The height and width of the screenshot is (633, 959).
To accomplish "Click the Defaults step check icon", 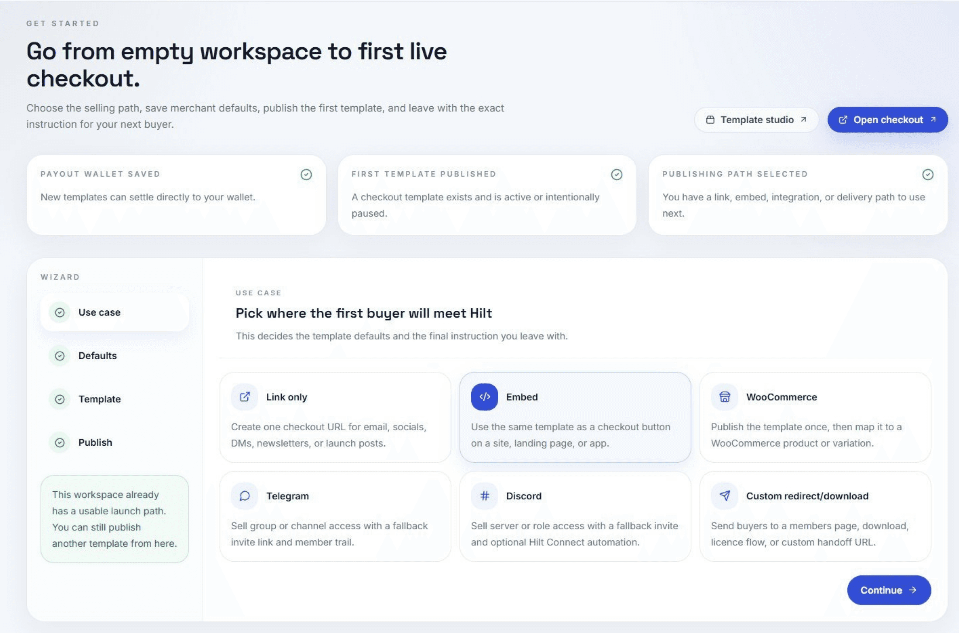I will click(x=60, y=356).
